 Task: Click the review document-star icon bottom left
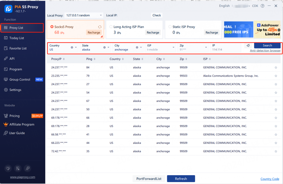(18, 168)
